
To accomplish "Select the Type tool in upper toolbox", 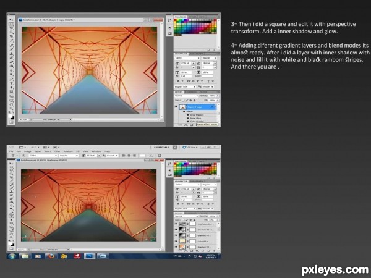I will coord(11,83).
